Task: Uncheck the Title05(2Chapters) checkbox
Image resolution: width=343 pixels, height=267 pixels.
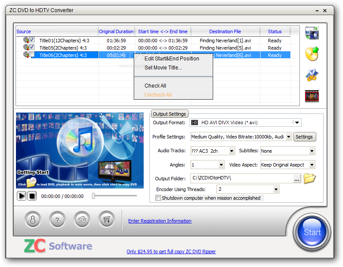Action: pyautogui.click(x=32, y=47)
